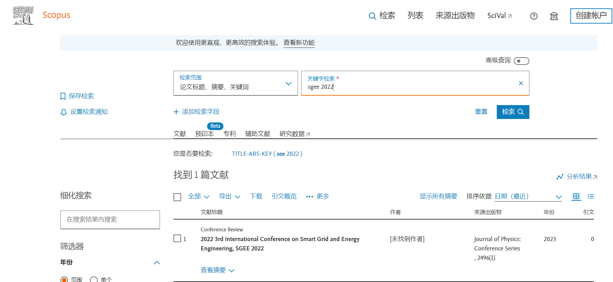Switch to list view icon
Image resolution: width=613 pixels, height=282 pixels.
[x=590, y=197]
